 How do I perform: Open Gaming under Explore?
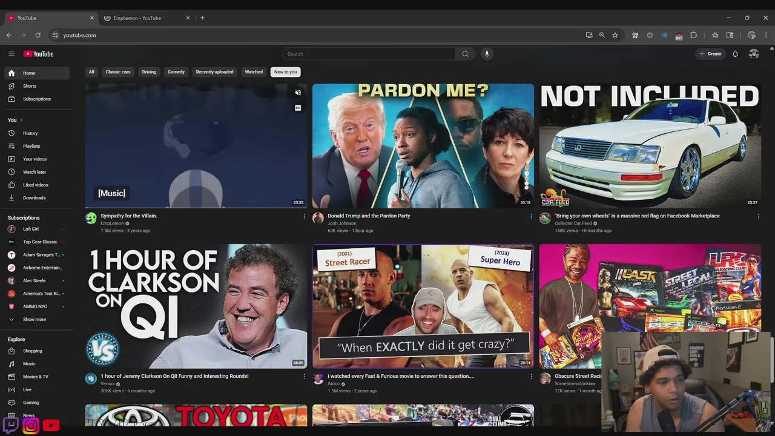tap(37, 403)
